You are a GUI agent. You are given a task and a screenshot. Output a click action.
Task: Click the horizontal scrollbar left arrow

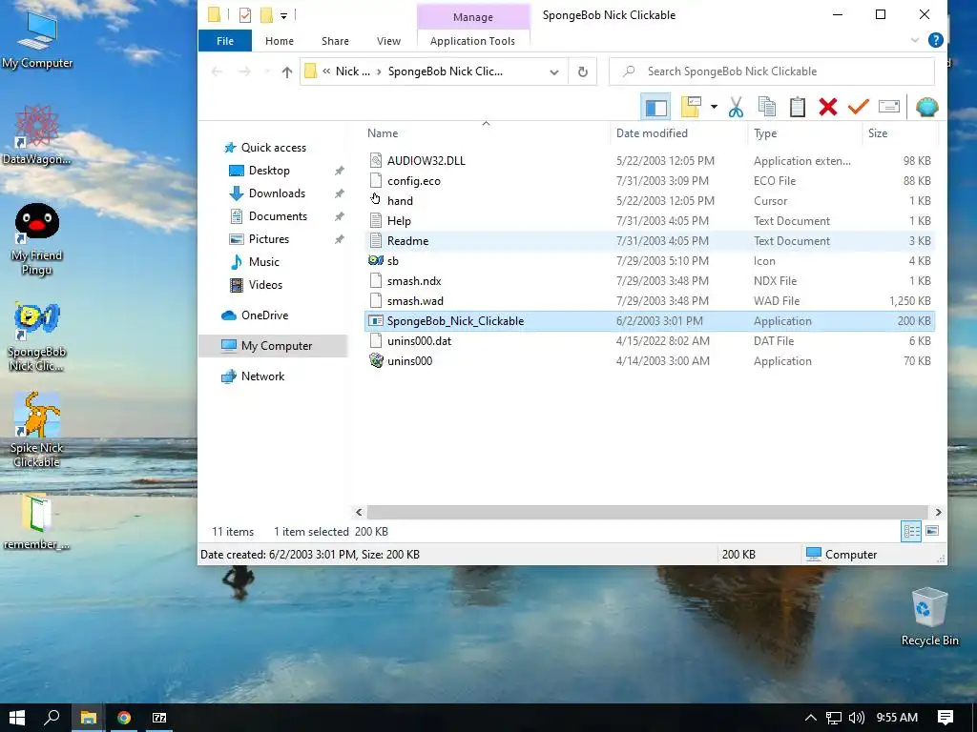pyautogui.click(x=359, y=512)
